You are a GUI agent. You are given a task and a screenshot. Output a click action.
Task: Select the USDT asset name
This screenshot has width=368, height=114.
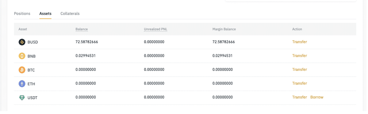pyautogui.click(x=33, y=97)
